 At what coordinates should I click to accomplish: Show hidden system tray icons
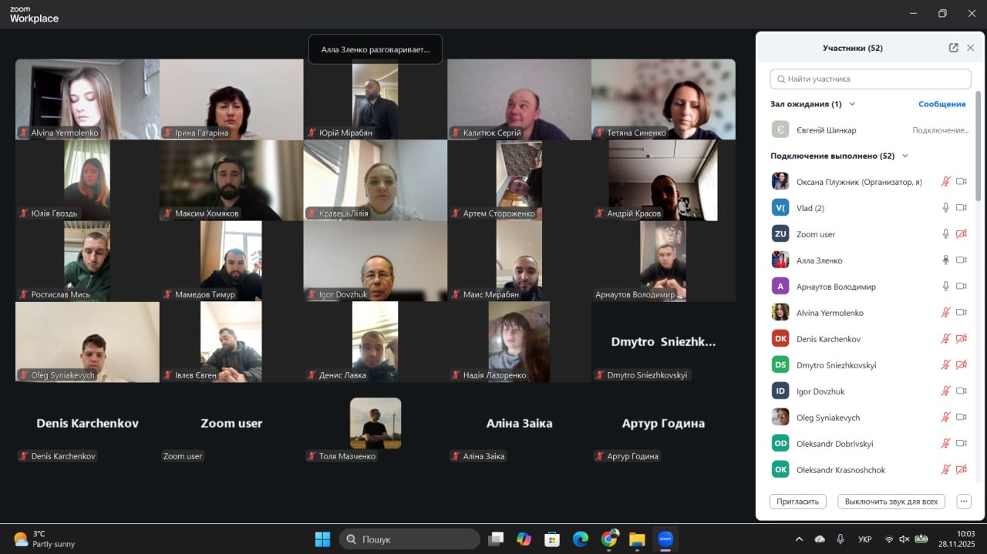pyautogui.click(x=799, y=539)
